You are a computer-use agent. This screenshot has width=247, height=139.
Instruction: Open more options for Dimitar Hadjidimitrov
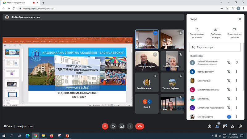point(237,90)
